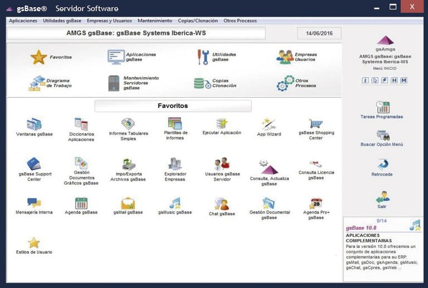Screen dimensions: 428x288
Task: Open Estilos de Usuario star icon
Action: [34, 243]
